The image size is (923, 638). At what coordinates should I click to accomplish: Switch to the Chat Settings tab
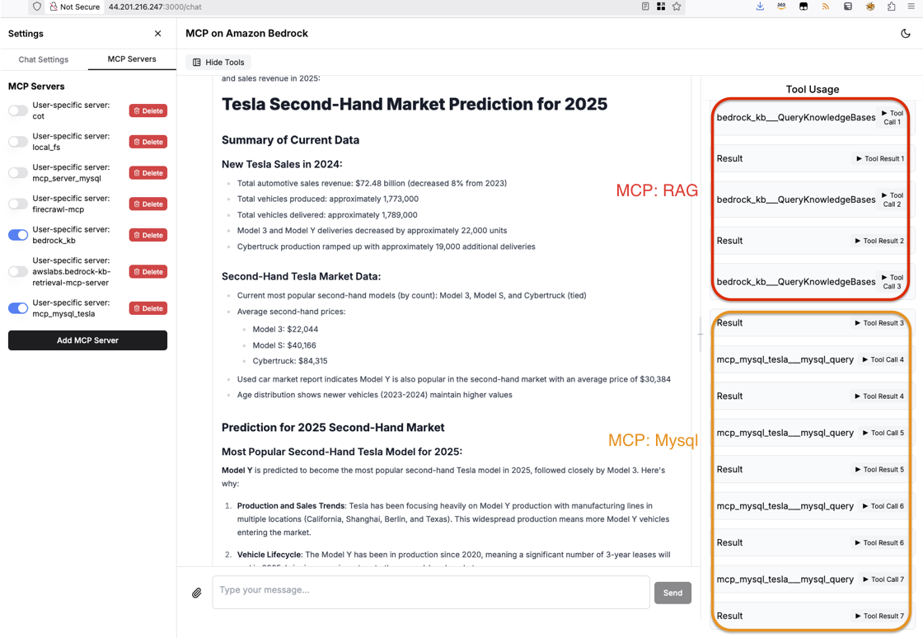coord(44,59)
